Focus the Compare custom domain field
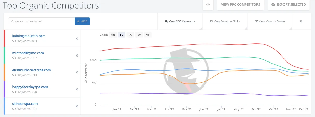Image resolution: width=315 pixels, height=117 pixels. pos(42,21)
